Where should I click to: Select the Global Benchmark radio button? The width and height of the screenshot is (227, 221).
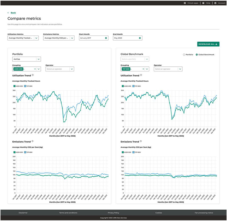197,55
